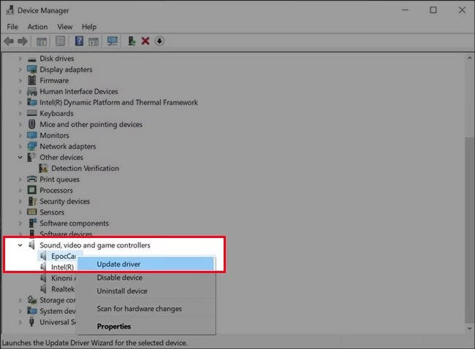Choose Uninstall device in the context menu
The width and height of the screenshot is (475, 349).
[122, 291]
